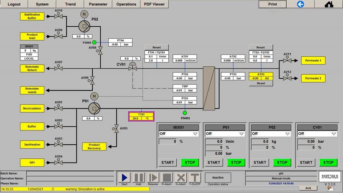The image size is (343, 193).
Task: Click the P-Abort stop icon
Action: tap(167, 177)
